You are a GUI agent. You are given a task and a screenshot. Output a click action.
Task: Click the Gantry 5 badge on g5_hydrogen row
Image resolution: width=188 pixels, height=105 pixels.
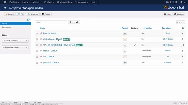click(67, 39)
